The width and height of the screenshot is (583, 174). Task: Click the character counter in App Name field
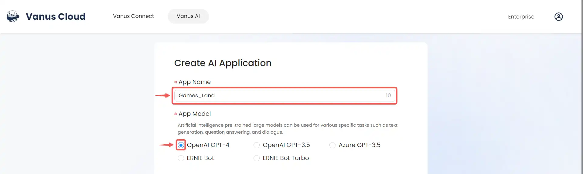pyautogui.click(x=388, y=96)
